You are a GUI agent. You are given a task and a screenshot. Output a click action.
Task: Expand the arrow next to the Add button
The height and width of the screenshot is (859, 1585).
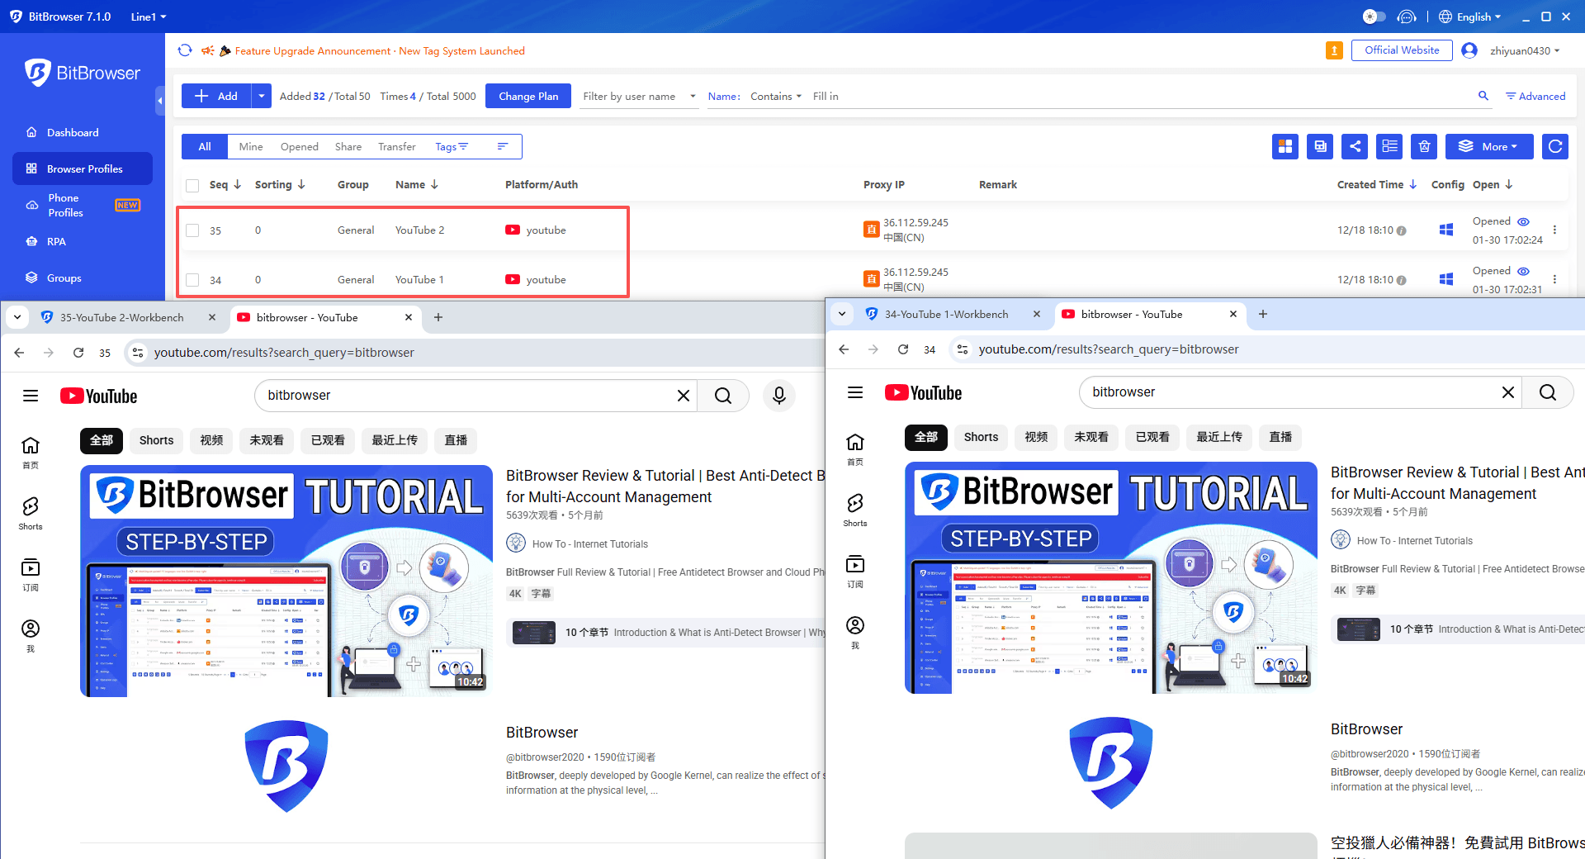tap(261, 95)
